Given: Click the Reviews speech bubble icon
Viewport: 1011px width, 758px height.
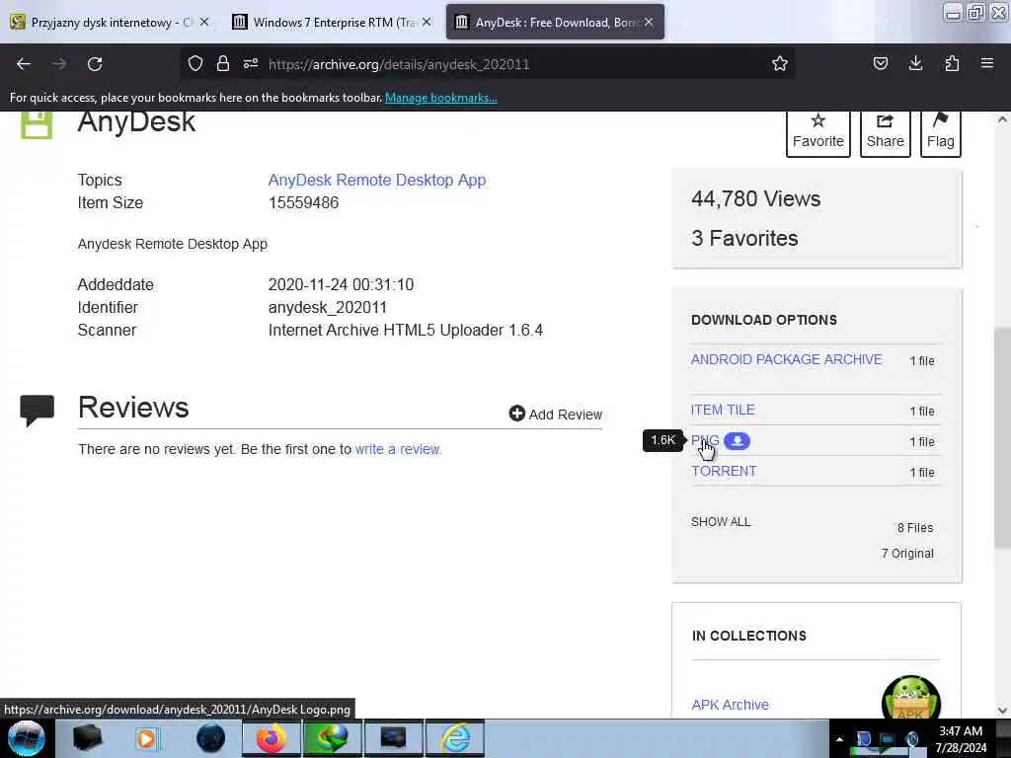Looking at the screenshot, I should pyautogui.click(x=37, y=410).
